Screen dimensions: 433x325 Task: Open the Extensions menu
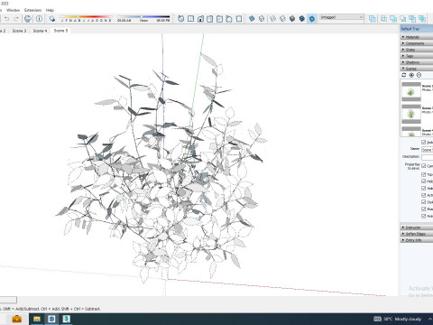[33, 10]
